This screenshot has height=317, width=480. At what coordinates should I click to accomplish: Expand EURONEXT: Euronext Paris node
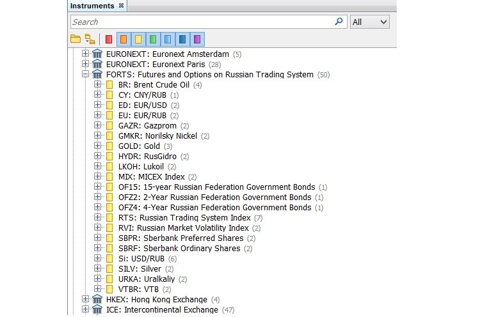click(85, 64)
